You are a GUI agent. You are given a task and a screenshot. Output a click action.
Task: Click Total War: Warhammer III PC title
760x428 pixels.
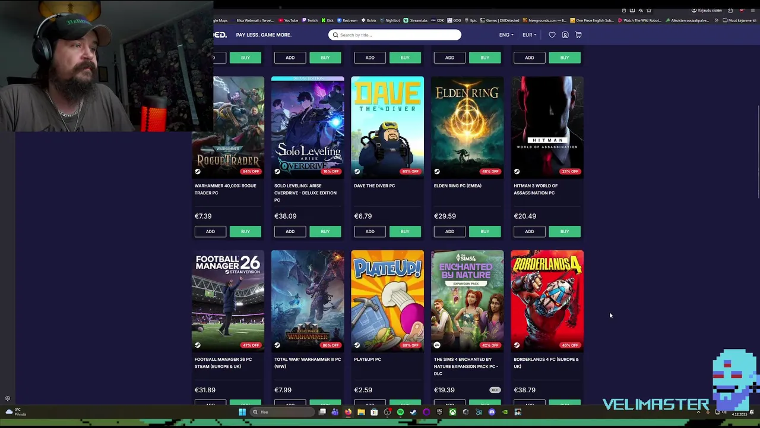pos(308,363)
